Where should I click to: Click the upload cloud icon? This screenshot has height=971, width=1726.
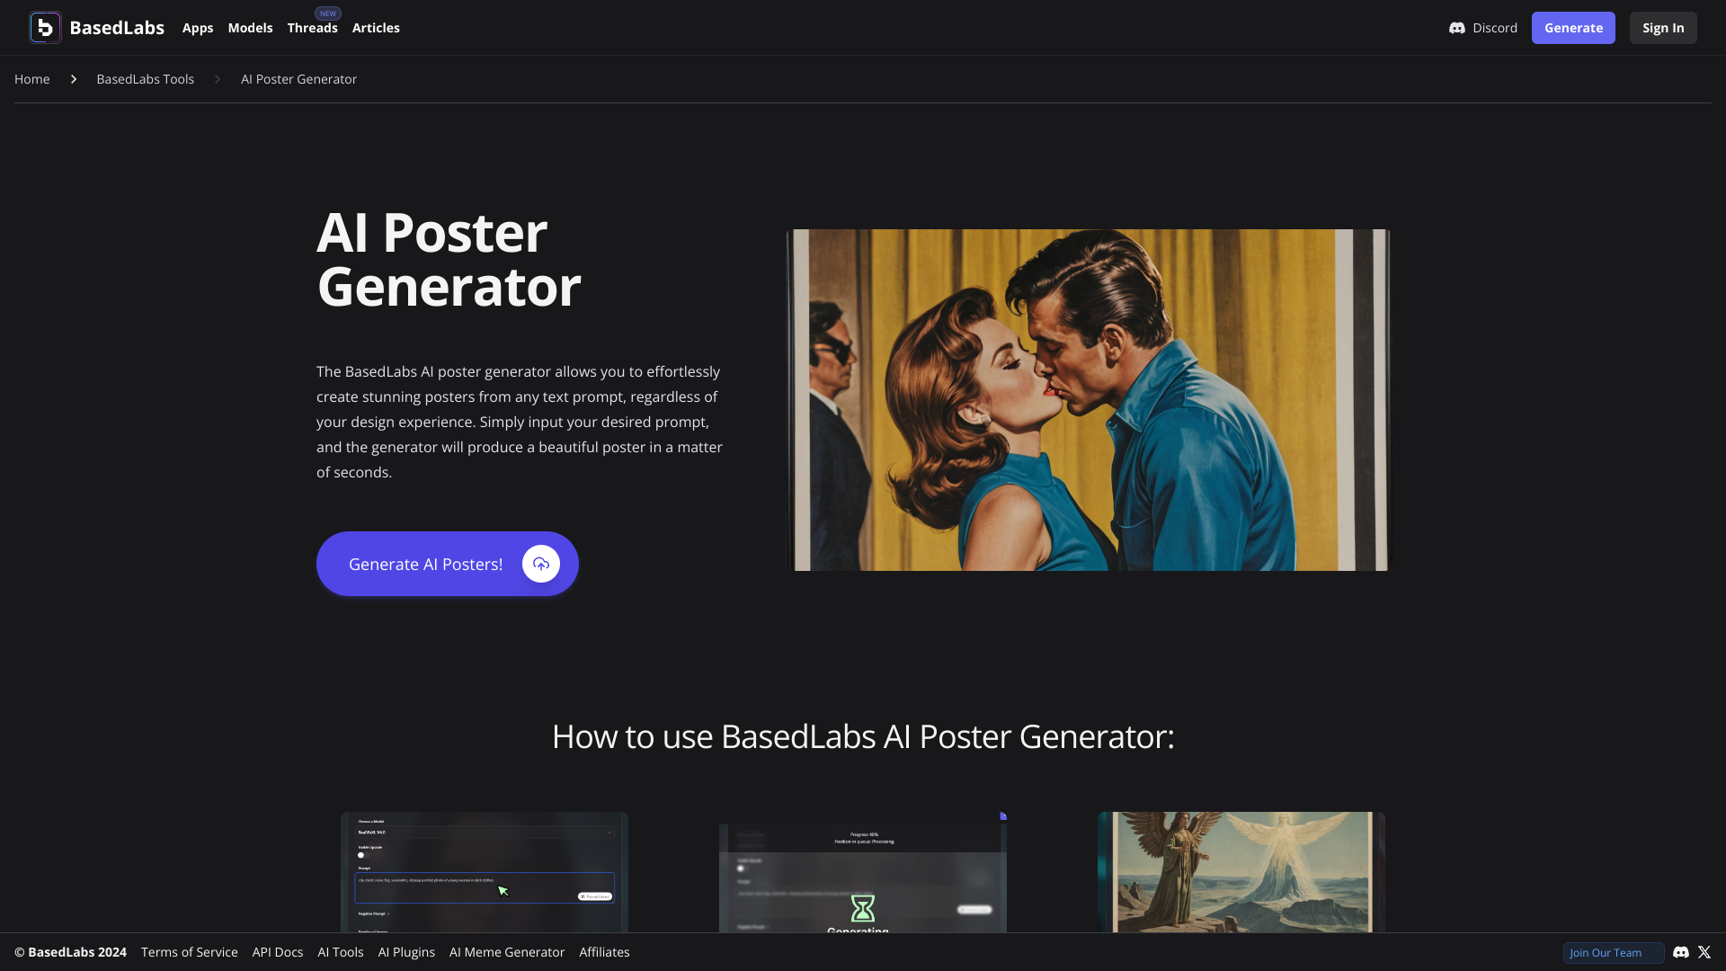[x=541, y=564]
